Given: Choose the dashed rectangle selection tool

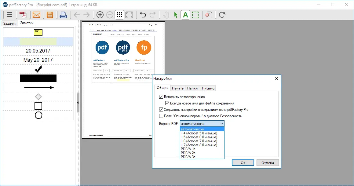Looking at the screenshot, I should coord(195,15).
